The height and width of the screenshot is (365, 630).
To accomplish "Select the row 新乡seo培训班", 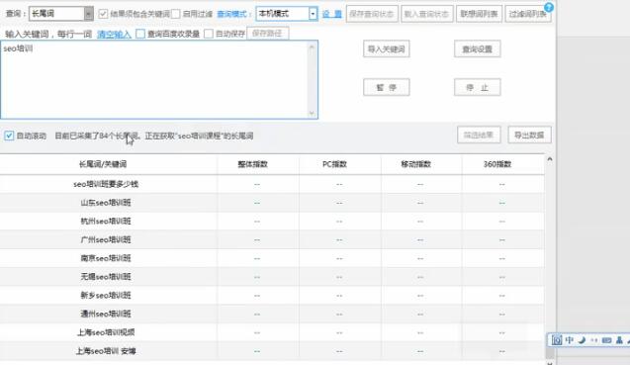I will [272, 295].
